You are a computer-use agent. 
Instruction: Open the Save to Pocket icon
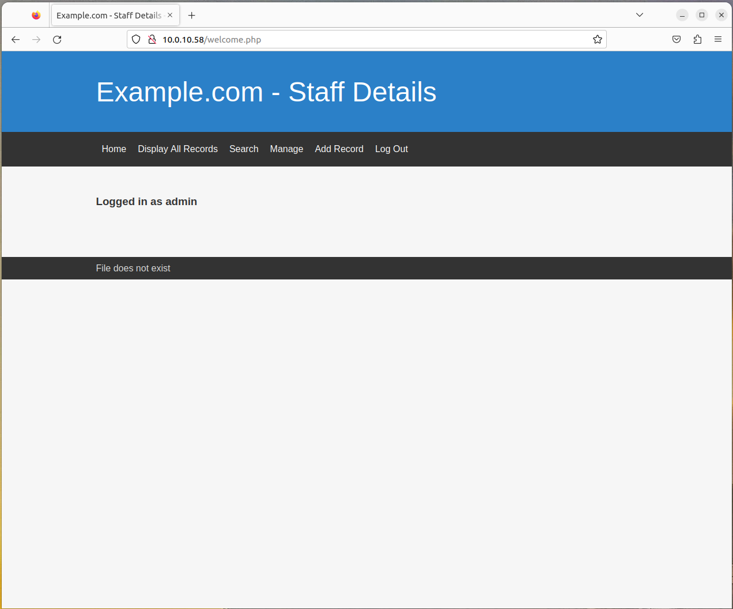[677, 40]
